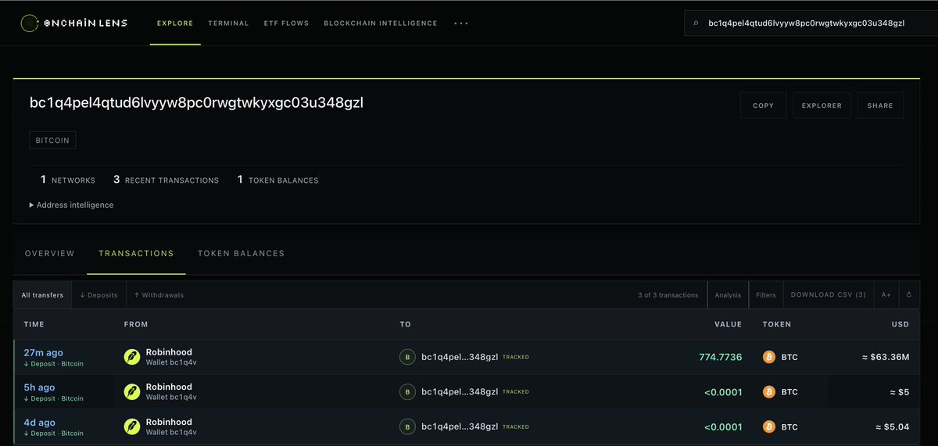Sort by the FROM column header

(x=136, y=324)
